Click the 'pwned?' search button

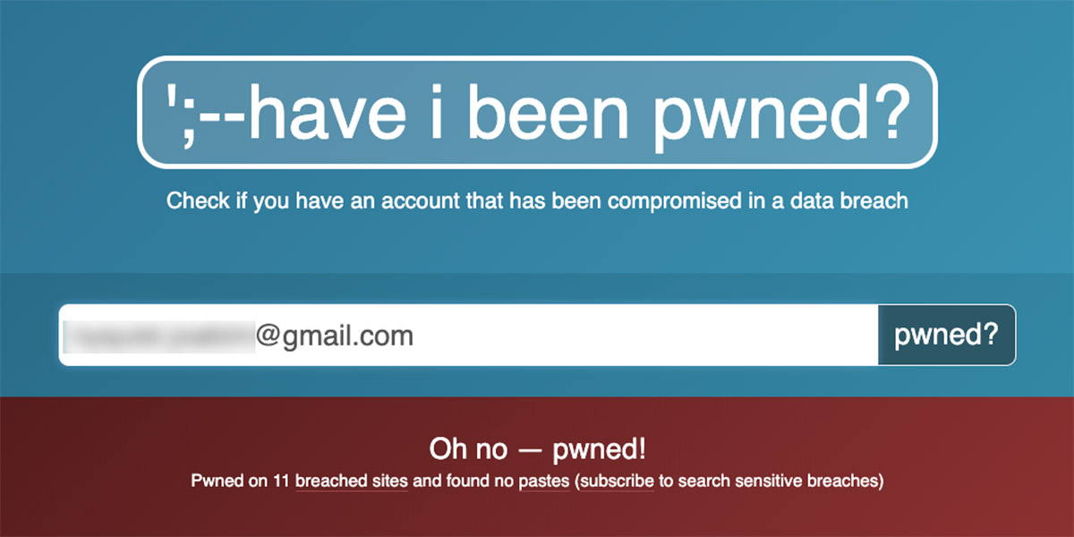pyautogui.click(x=947, y=335)
